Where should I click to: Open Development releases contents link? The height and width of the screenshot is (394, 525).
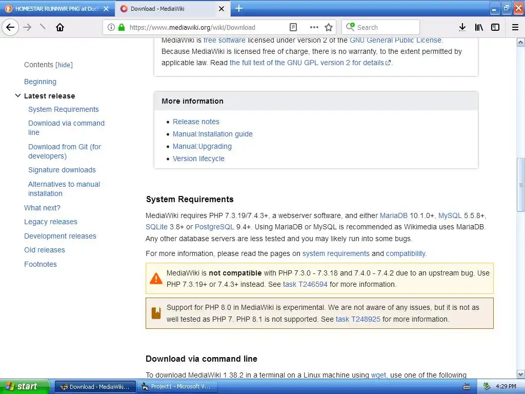pyautogui.click(x=60, y=236)
